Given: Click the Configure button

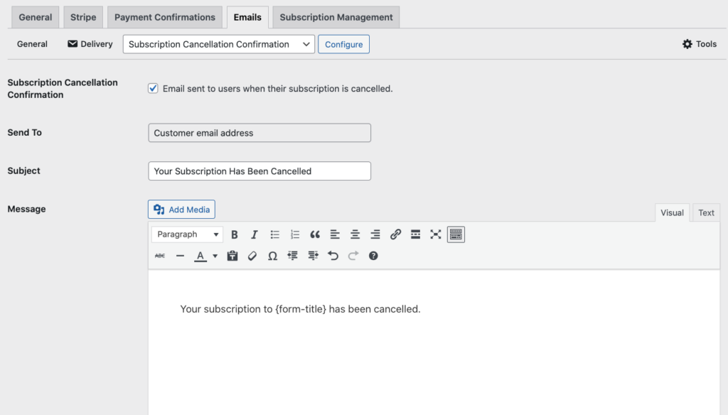Looking at the screenshot, I should (x=343, y=44).
